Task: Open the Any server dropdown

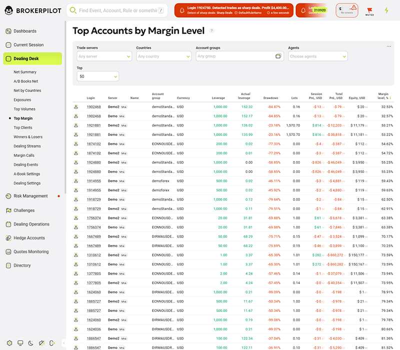Action: pyautogui.click(x=103, y=56)
